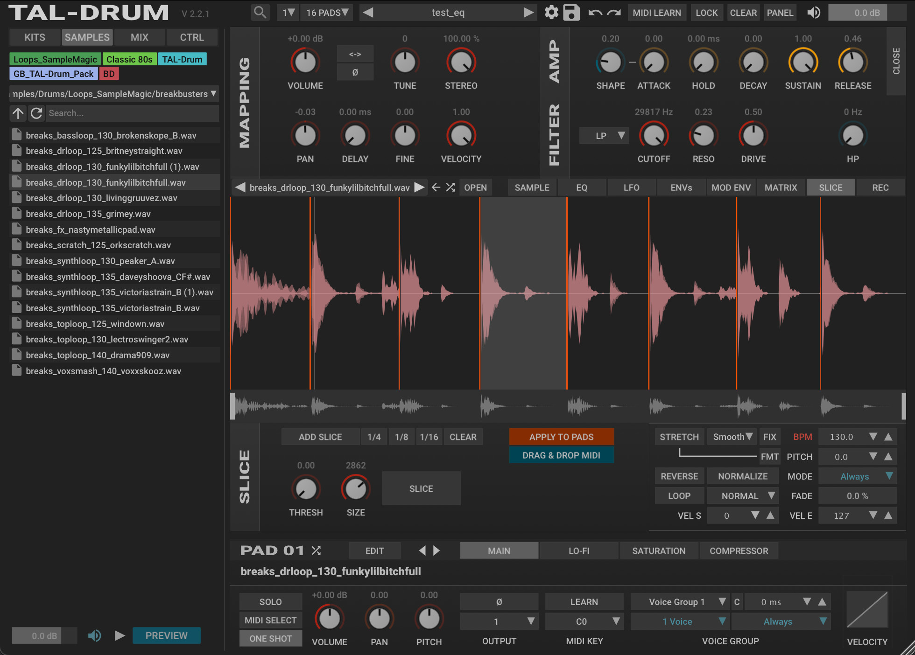Viewport: 915px width, 655px height.
Task: Click the APPLY TO PADS button
Action: click(561, 437)
